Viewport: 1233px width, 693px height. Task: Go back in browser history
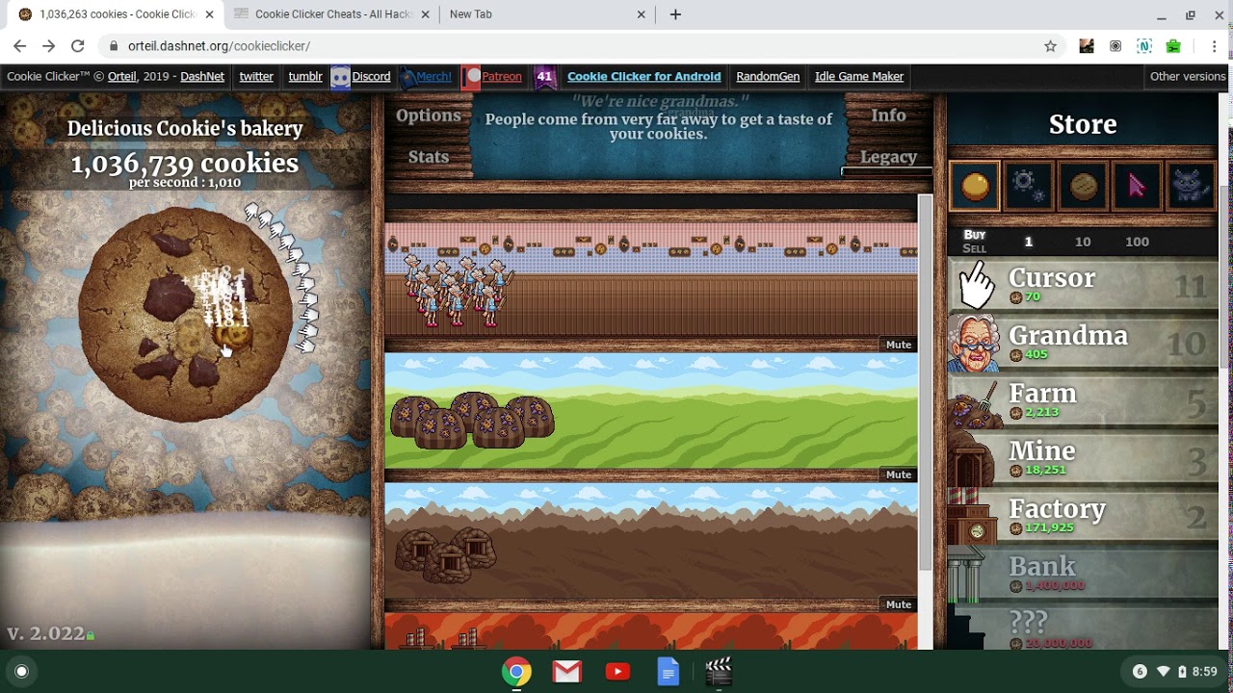coord(19,45)
